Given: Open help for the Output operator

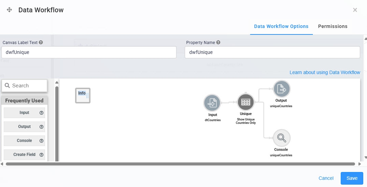Looking at the screenshot, I should 41,127.
